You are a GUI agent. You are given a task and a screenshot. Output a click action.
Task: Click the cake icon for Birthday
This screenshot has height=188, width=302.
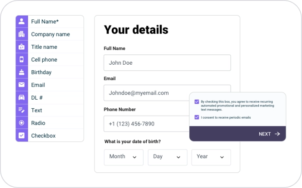click(22, 72)
